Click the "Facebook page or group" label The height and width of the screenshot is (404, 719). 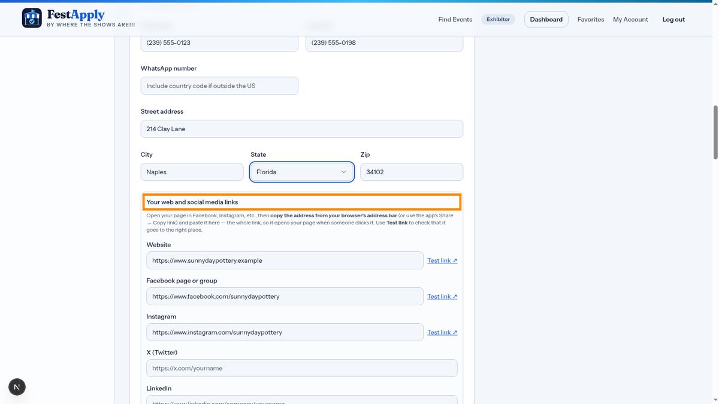pyautogui.click(x=182, y=281)
